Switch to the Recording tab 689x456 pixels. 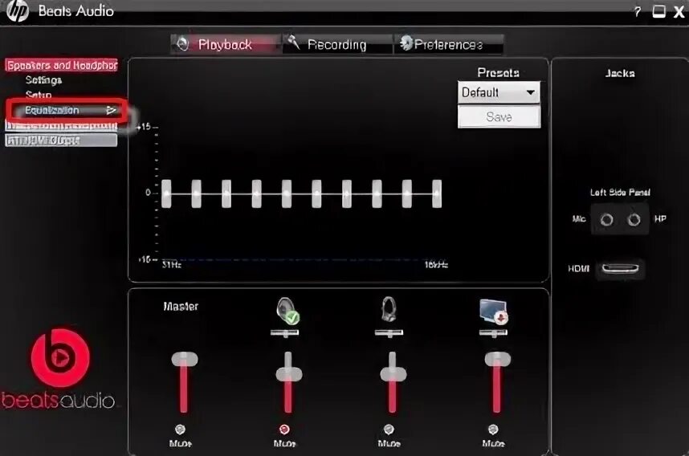coord(337,44)
